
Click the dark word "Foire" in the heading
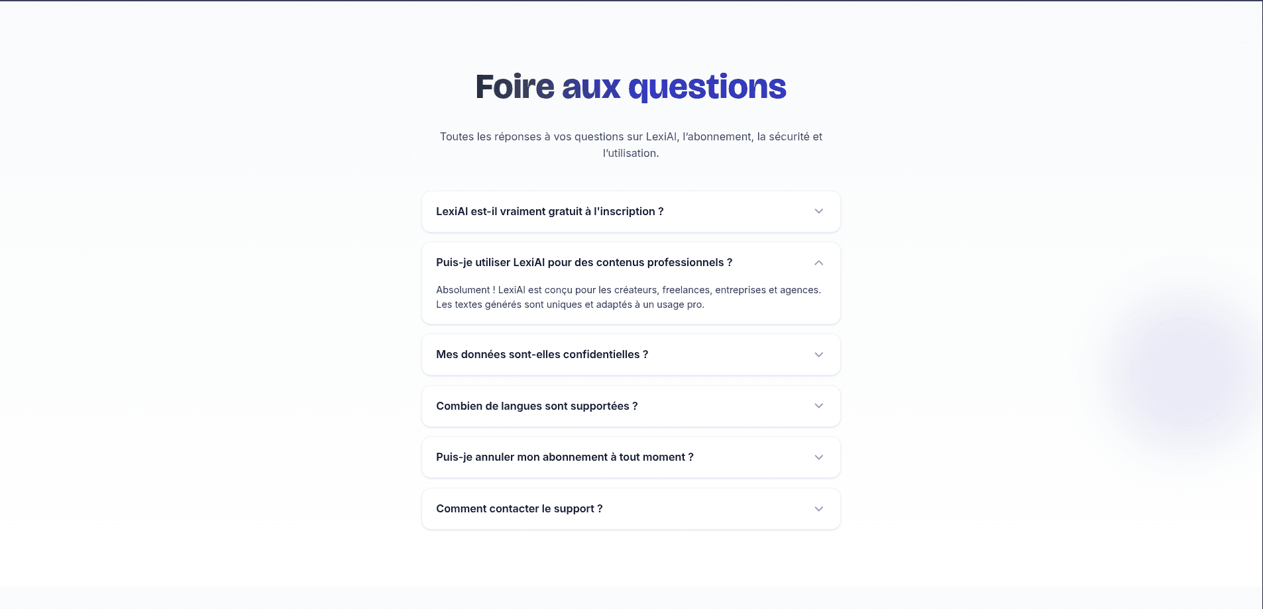click(515, 87)
